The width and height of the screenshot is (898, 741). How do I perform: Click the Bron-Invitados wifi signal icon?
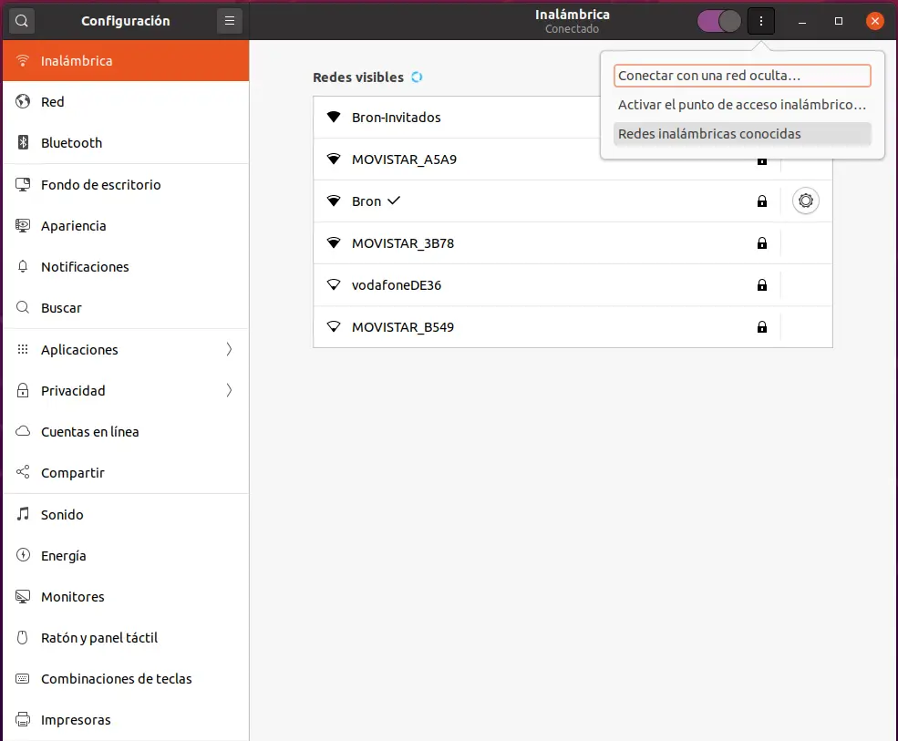coord(334,117)
